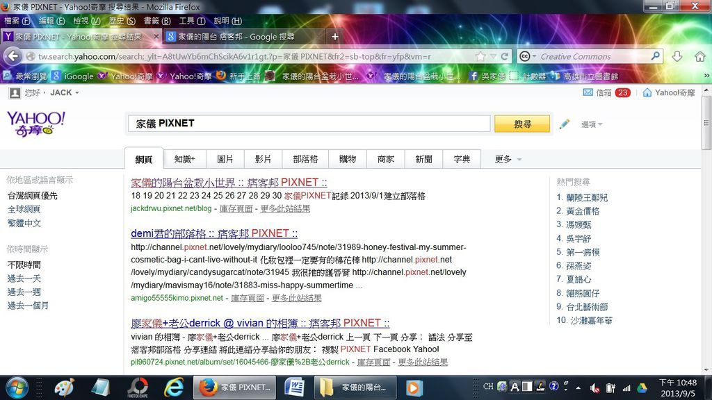The height and width of the screenshot is (400, 712).
Task: Click the Google Drive tray icon
Action: click(642, 387)
